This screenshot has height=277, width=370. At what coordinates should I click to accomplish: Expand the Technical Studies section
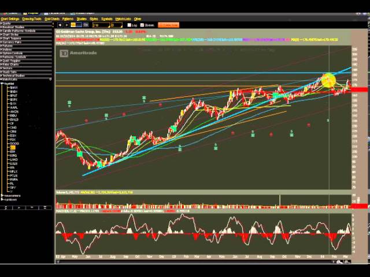(x=26, y=76)
